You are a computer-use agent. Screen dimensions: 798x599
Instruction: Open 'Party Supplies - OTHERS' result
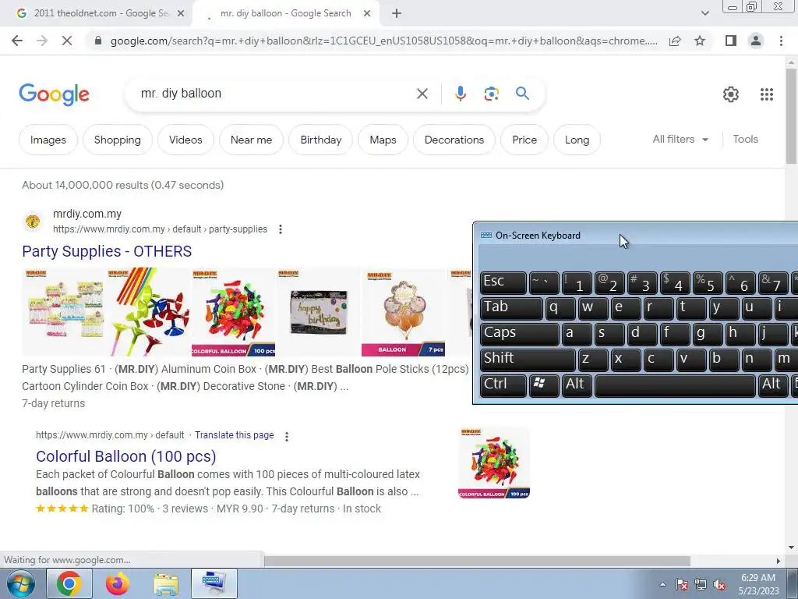107,251
